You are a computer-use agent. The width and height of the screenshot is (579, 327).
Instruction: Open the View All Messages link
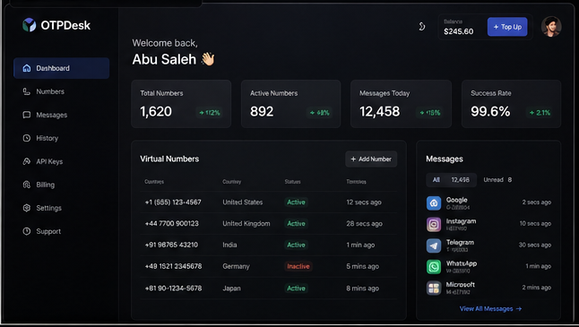pos(490,308)
